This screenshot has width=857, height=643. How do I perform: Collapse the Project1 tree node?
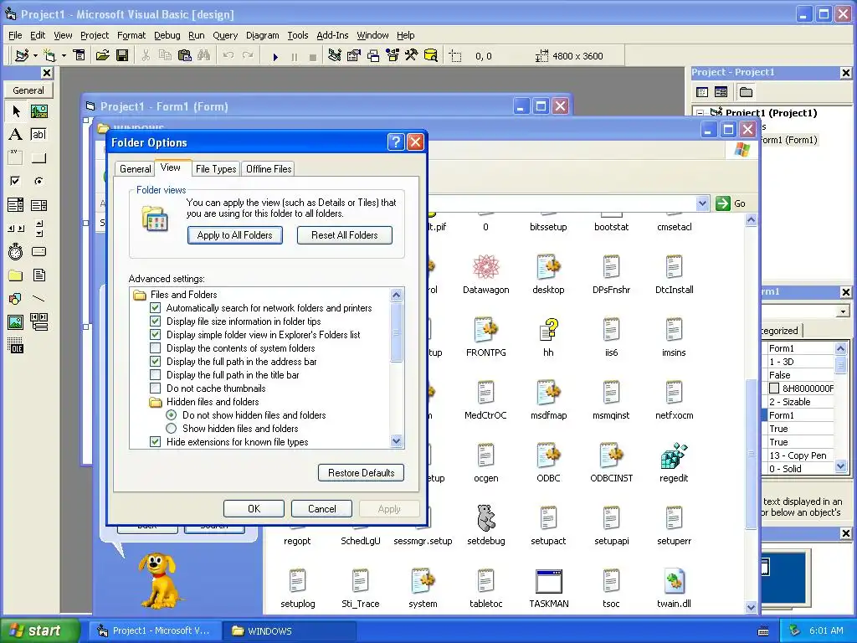(x=700, y=113)
